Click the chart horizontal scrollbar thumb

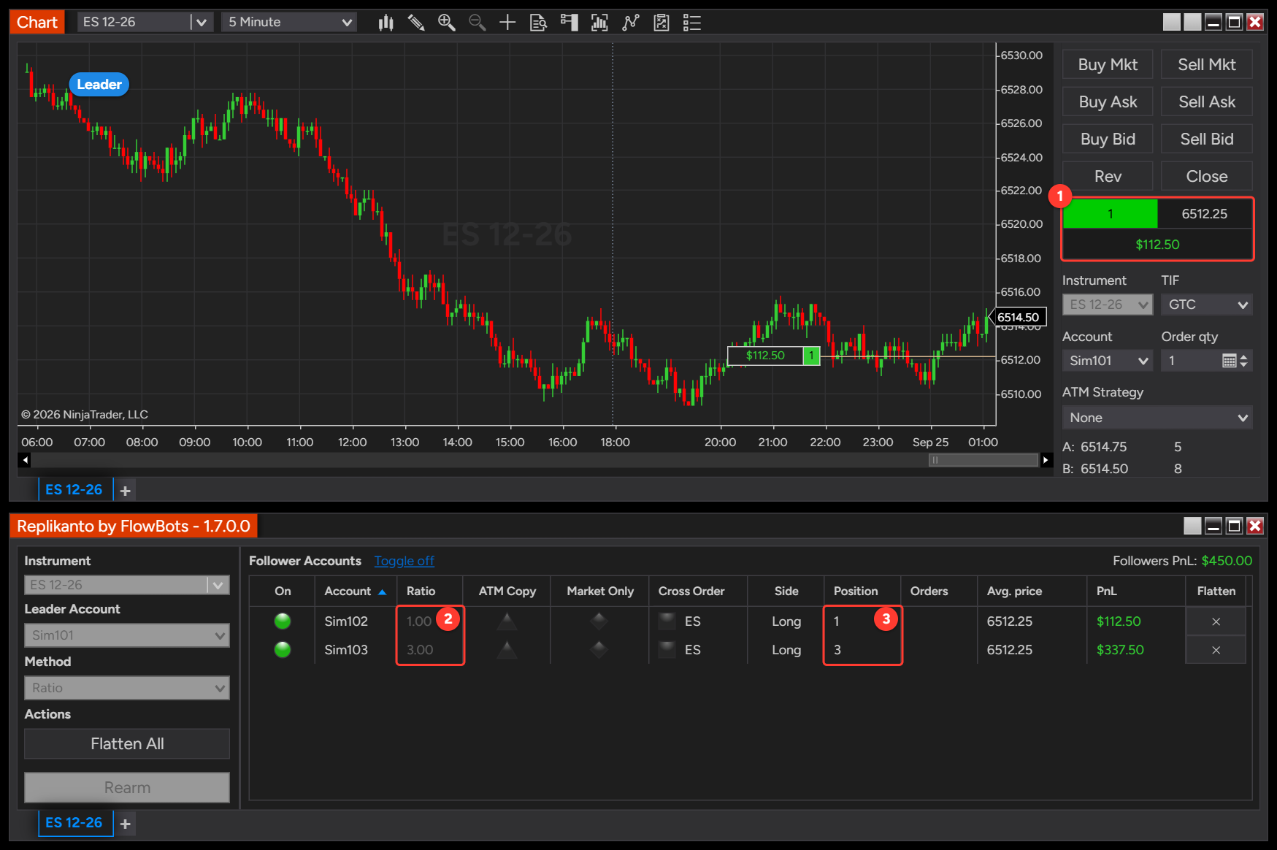983,460
